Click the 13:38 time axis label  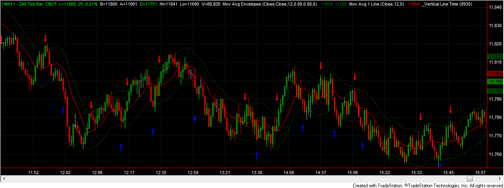[x=257, y=172]
